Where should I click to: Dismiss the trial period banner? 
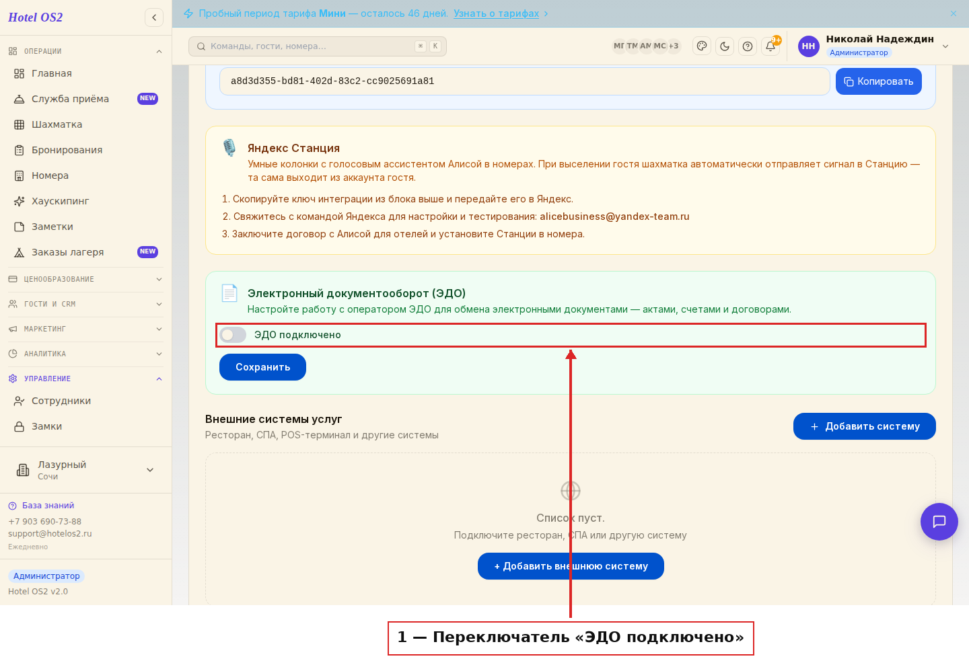pyautogui.click(x=954, y=13)
